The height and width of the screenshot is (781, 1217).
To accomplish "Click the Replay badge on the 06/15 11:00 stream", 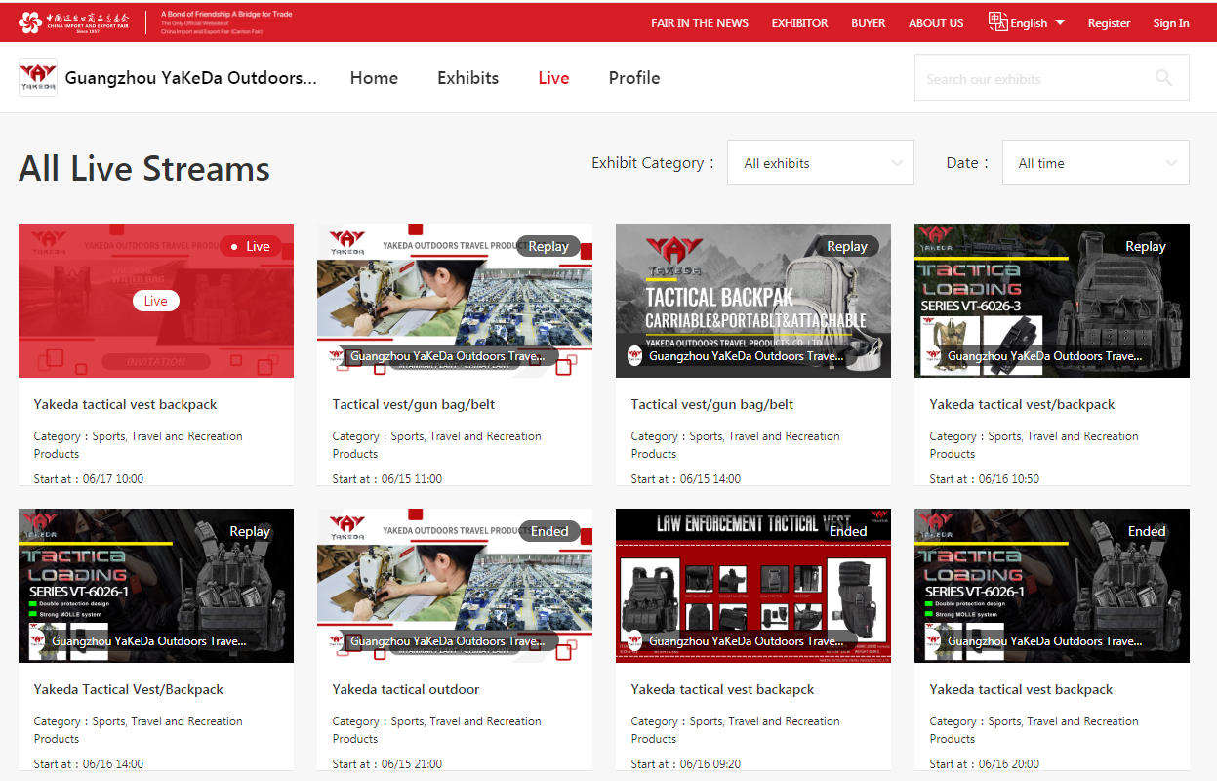I will pos(548,246).
